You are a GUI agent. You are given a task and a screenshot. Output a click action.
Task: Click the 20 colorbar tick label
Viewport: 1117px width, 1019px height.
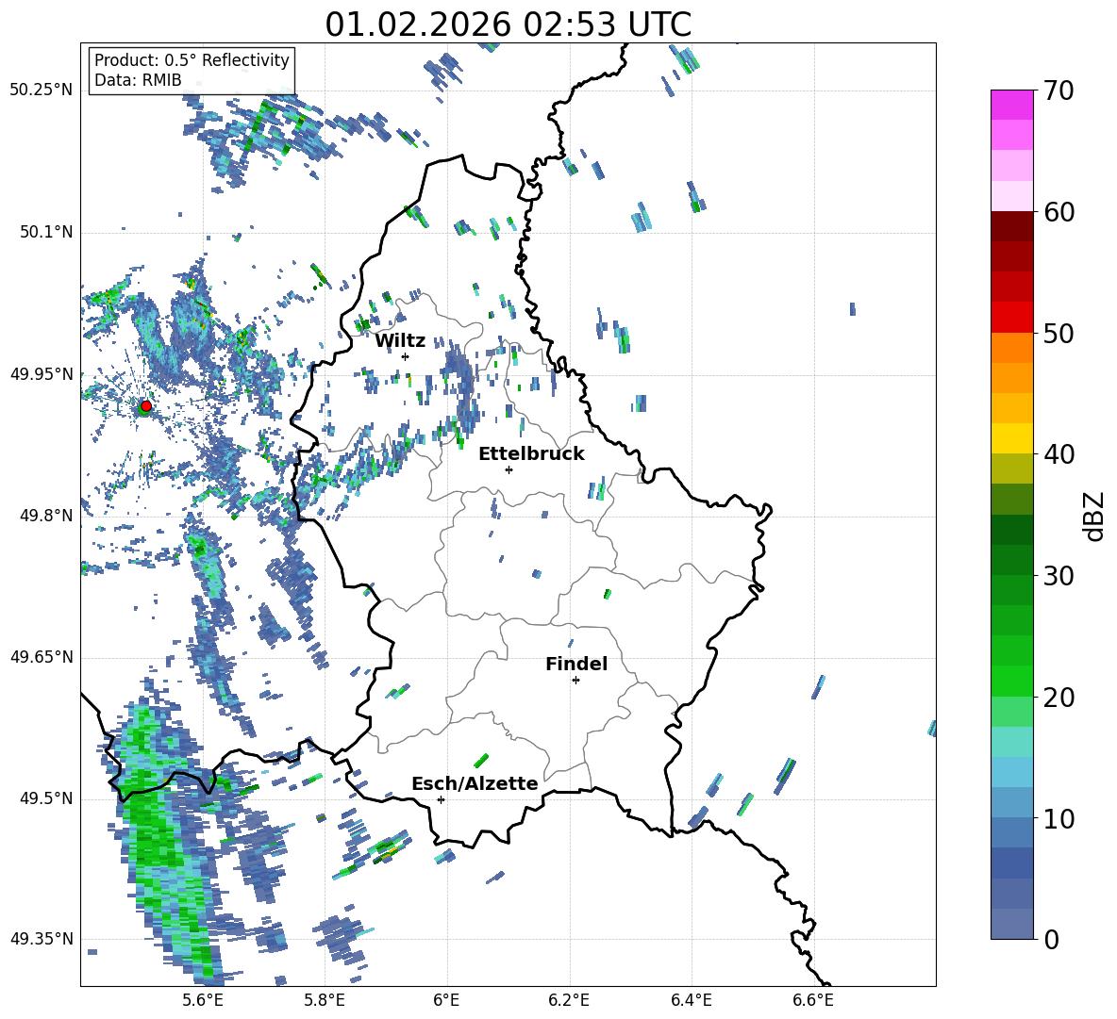coord(1059,698)
